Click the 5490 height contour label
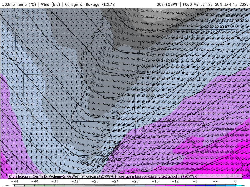The image size is (250, 187). [129, 75]
